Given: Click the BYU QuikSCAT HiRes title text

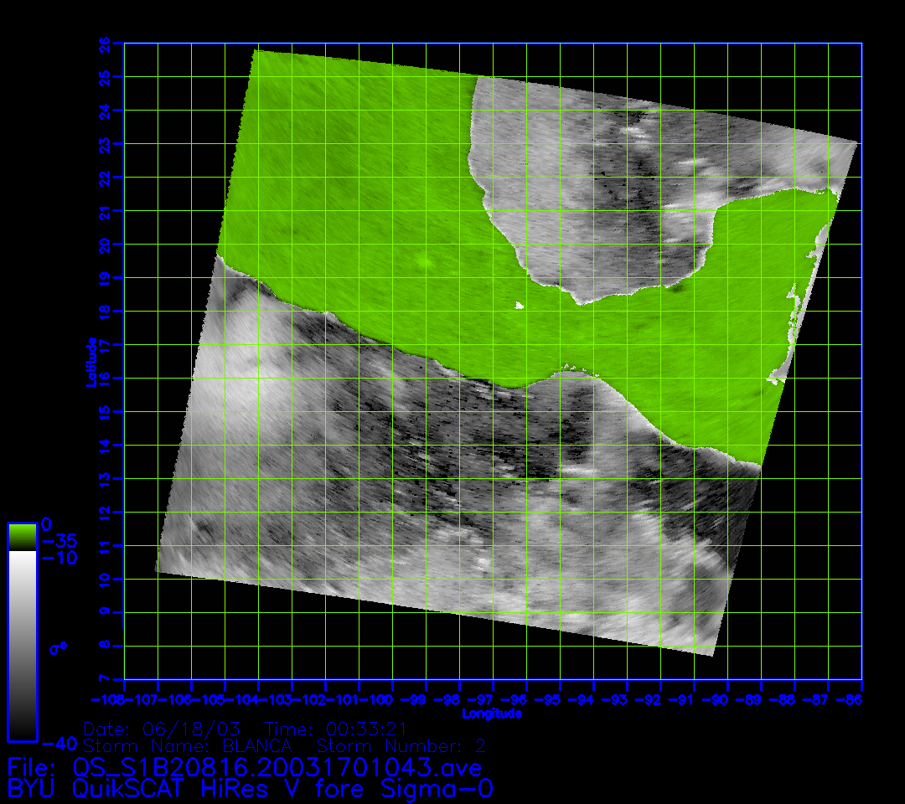Looking at the screenshot, I should (250, 788).
